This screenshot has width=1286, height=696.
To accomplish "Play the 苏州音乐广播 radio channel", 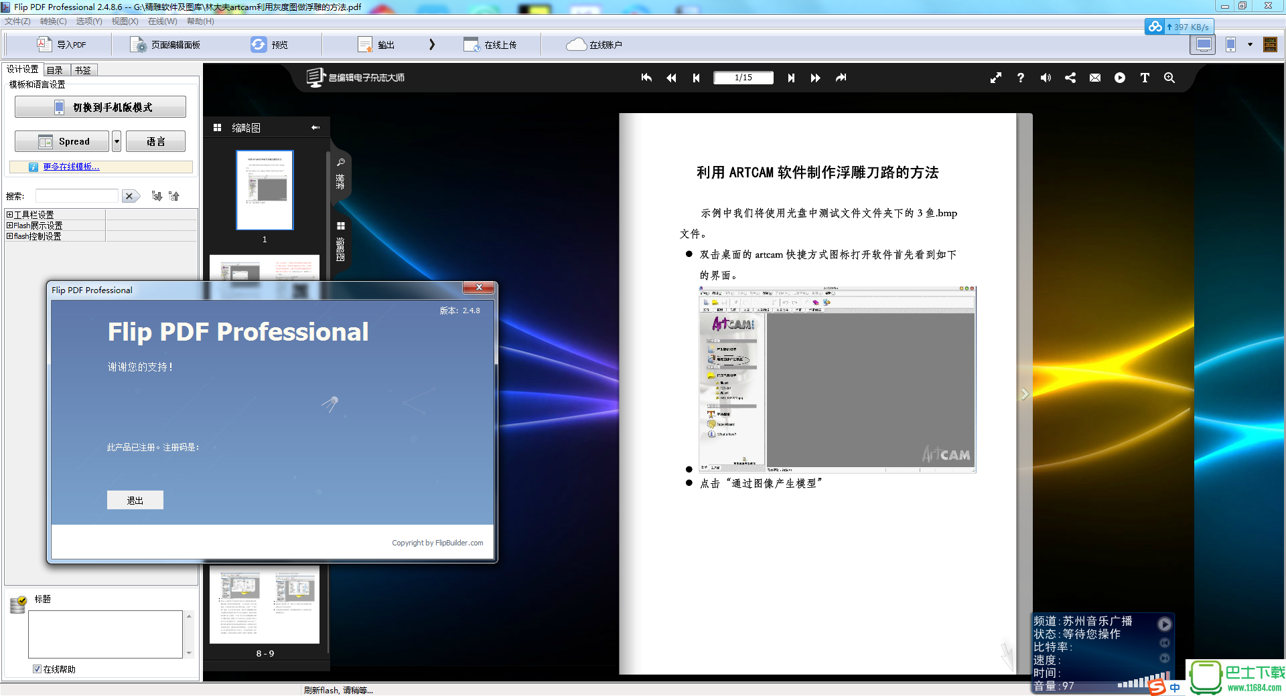I will tap(1165, 624).
